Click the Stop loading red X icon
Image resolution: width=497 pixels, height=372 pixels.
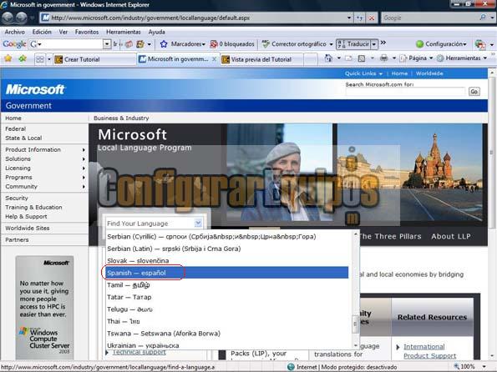(372, 18)
